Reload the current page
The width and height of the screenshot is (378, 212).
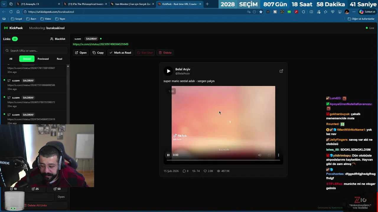pos(11,12)
